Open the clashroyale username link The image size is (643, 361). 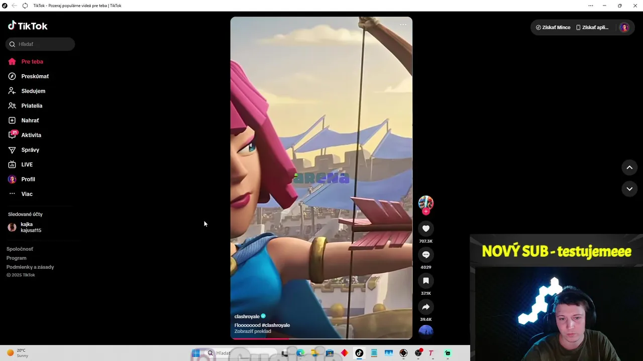point(247,316)
